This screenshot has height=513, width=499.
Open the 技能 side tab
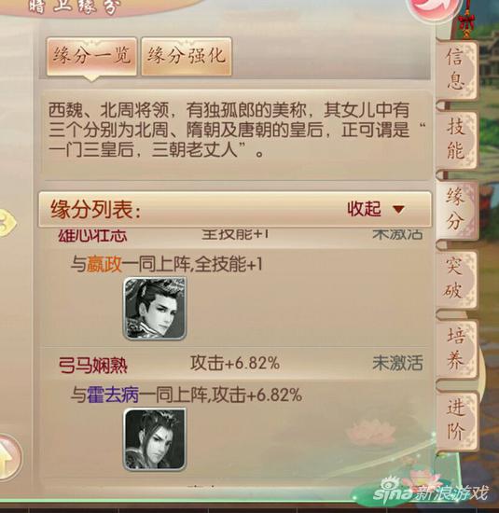(456, 140)
